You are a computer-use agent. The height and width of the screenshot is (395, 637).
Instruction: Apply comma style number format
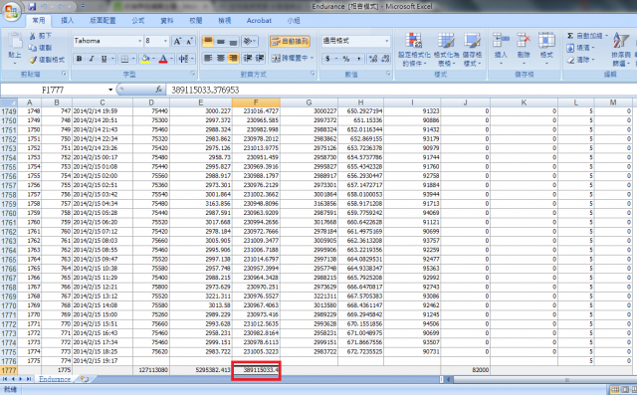(358, 59)
